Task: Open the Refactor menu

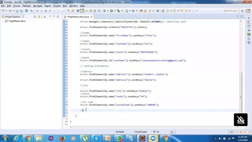Action: click(27, 6)
